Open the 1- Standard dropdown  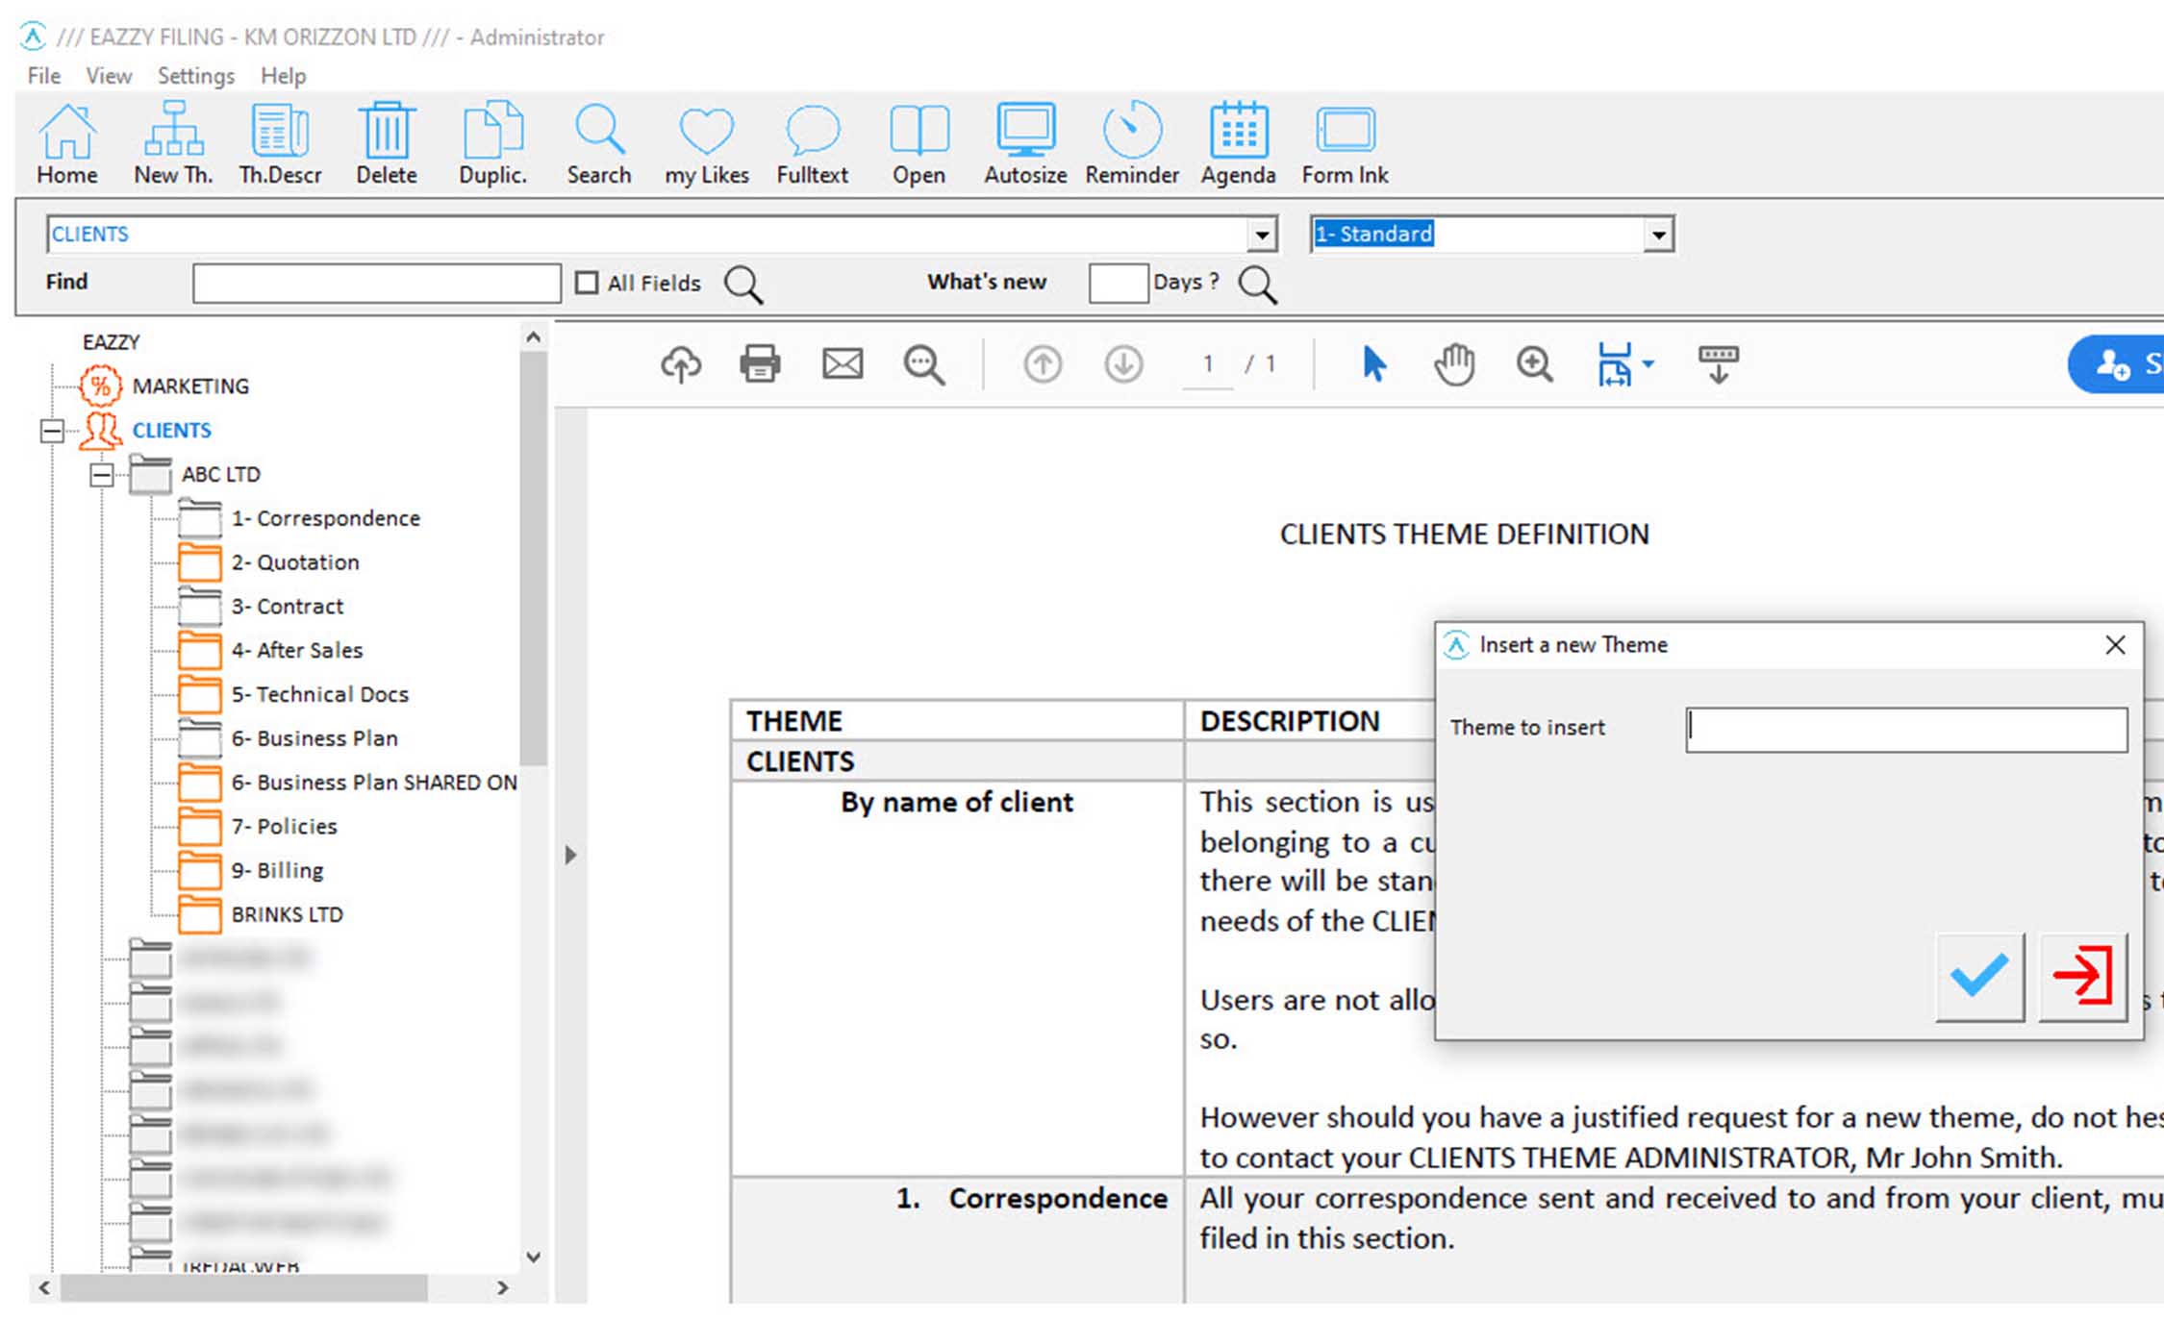1658,235
